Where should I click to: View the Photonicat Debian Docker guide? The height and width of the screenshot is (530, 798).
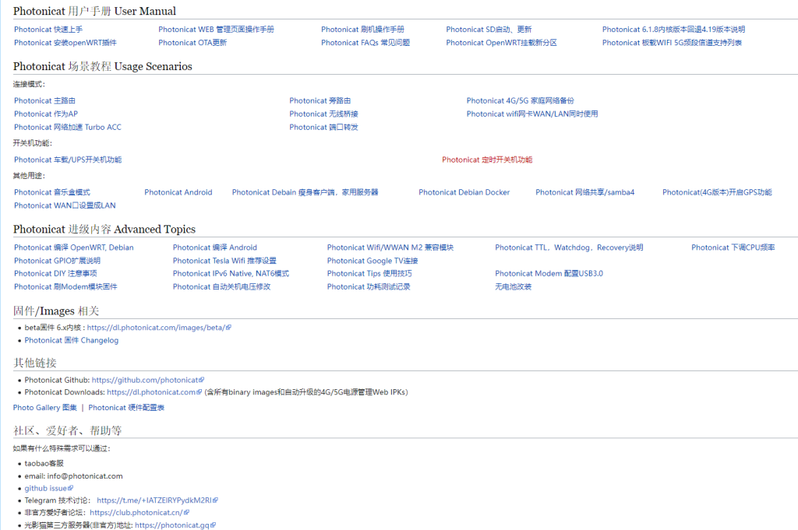point(464,192)
